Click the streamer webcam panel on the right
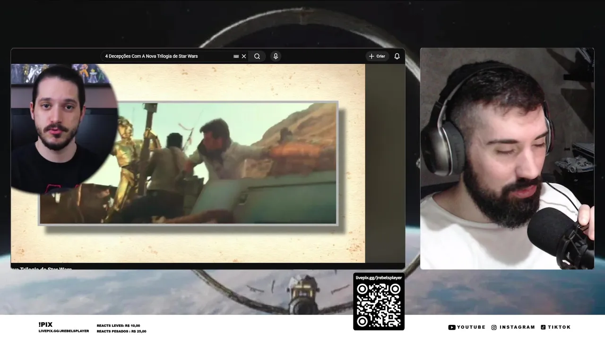The image size is (605, 340). (x=507, y=159)
